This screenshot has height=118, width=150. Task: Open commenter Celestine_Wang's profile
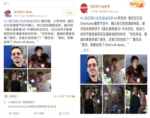coord(17,107)
